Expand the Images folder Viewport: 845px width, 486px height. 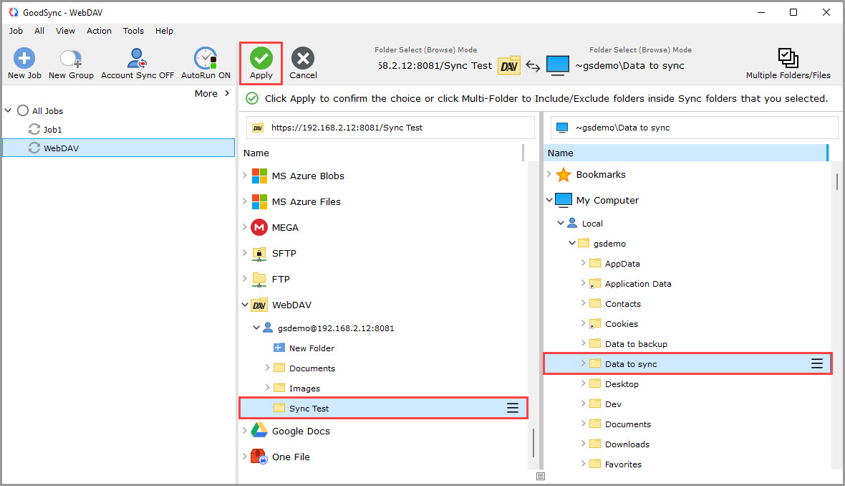click(267, 387)
